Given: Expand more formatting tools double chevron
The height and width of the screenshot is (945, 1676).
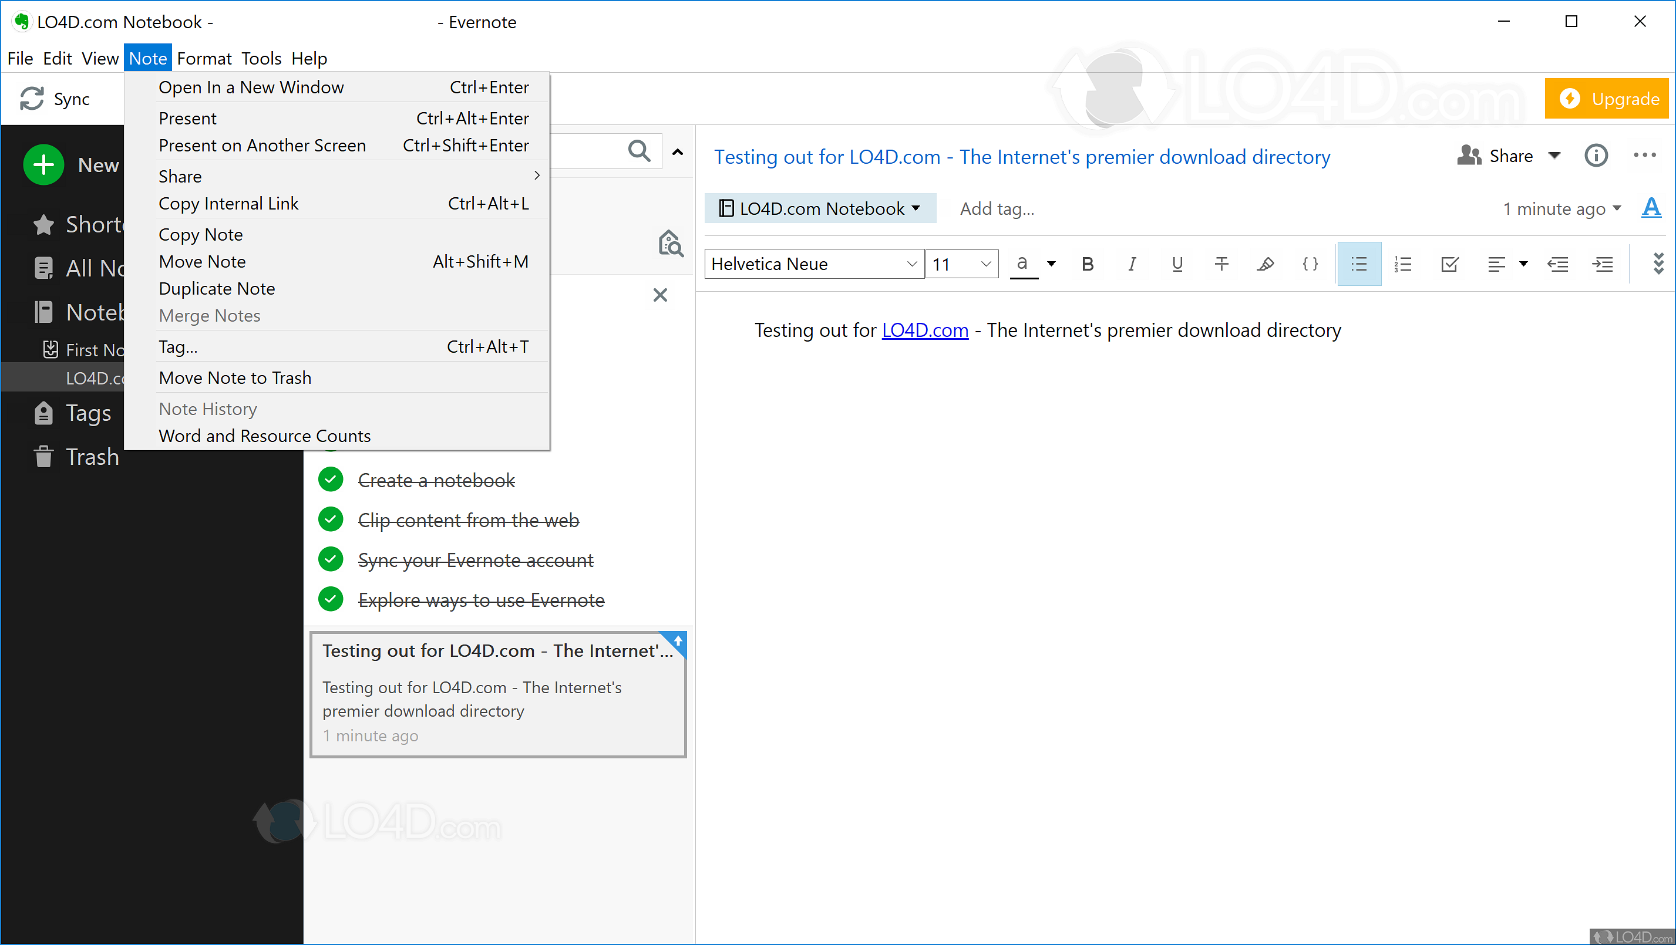Looking at the screenshot, I should [1658, 264].
